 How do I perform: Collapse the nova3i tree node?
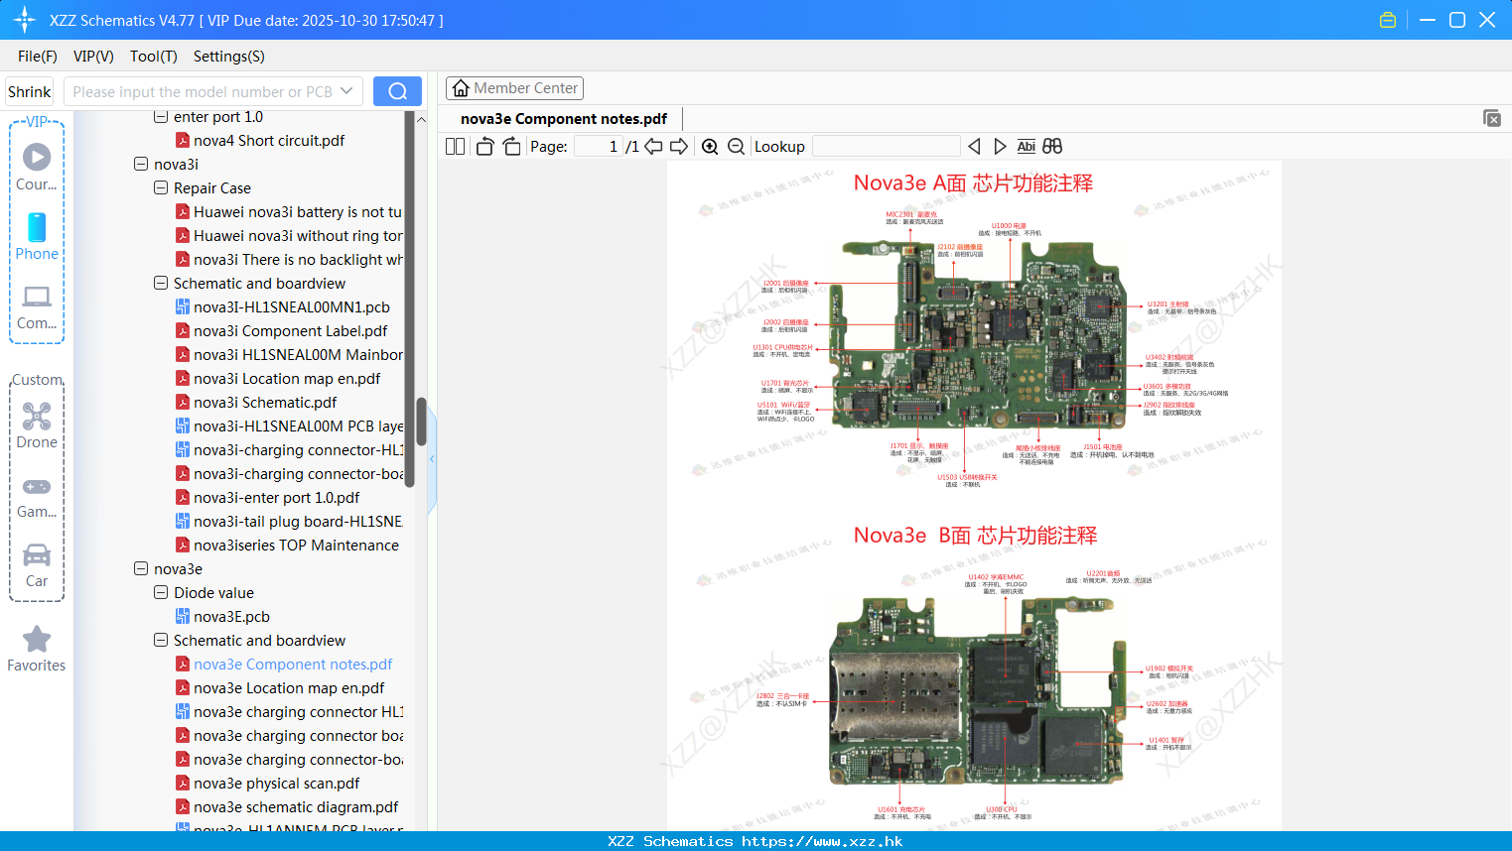(x=141, y=164)
